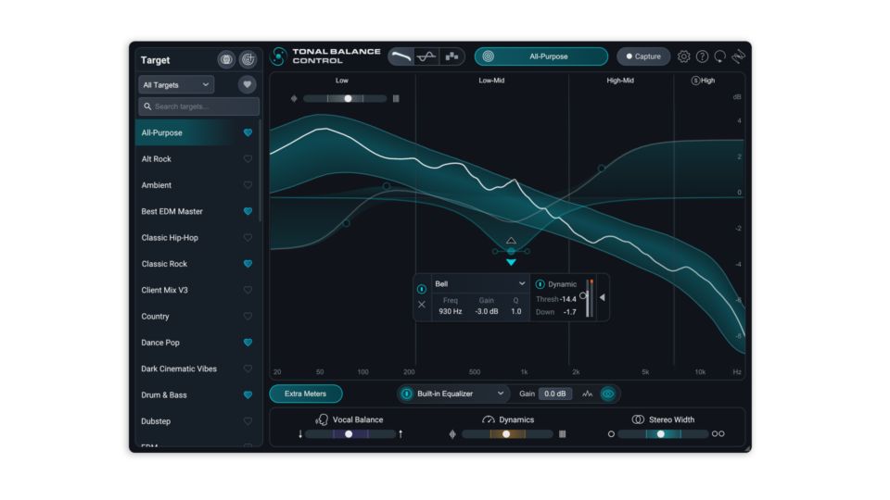Click the spectrum analyzer icon next to Gain
The width and height of the screenshot is (890, 500).
click(588, 394)
